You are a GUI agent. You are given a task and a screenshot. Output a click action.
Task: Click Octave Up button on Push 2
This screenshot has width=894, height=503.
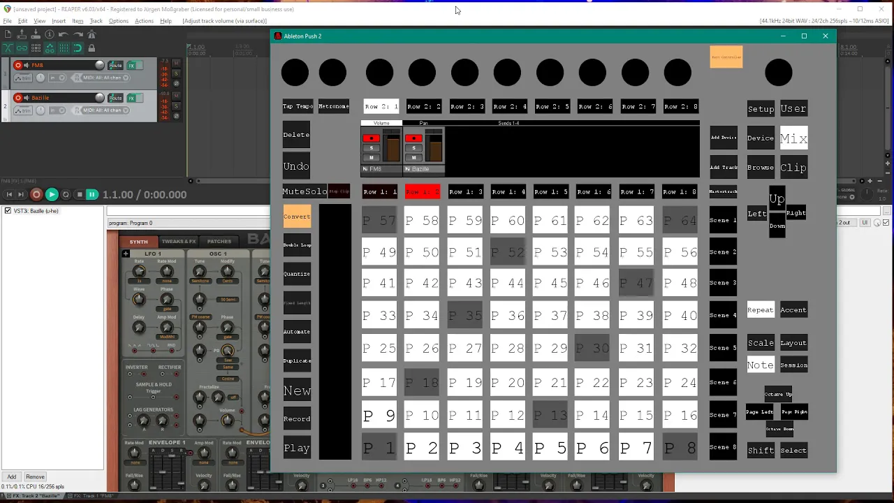(778, 394)
